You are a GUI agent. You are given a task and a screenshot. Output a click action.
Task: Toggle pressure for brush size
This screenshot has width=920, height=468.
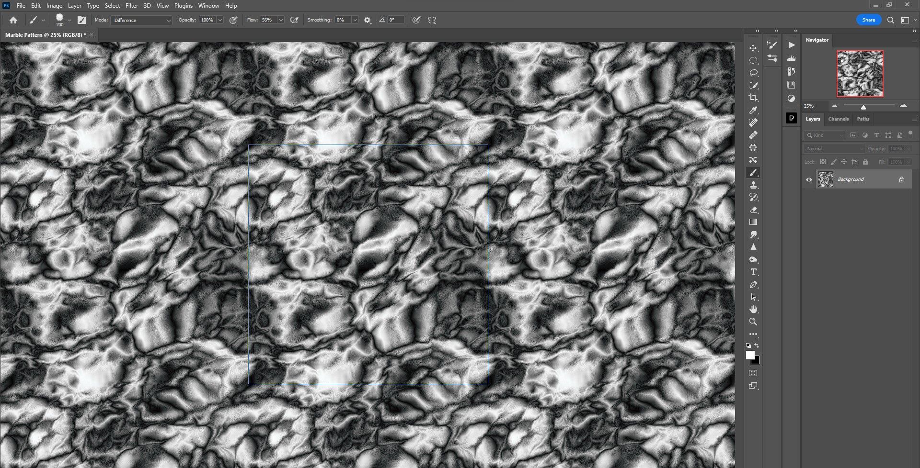point(416,20)
